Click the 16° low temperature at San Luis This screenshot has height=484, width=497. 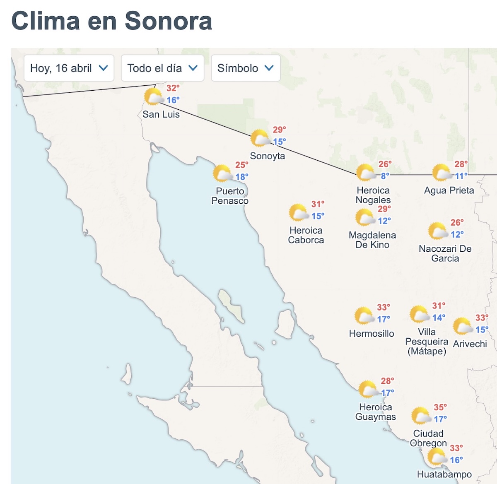tap(175, 100)
